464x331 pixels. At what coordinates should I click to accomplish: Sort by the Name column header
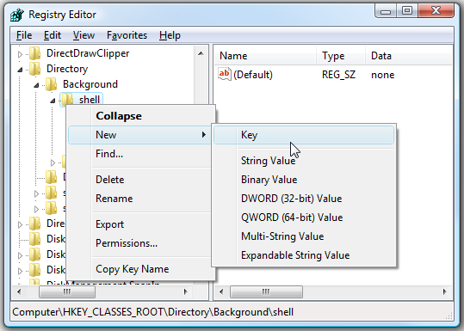click(265, 56)
